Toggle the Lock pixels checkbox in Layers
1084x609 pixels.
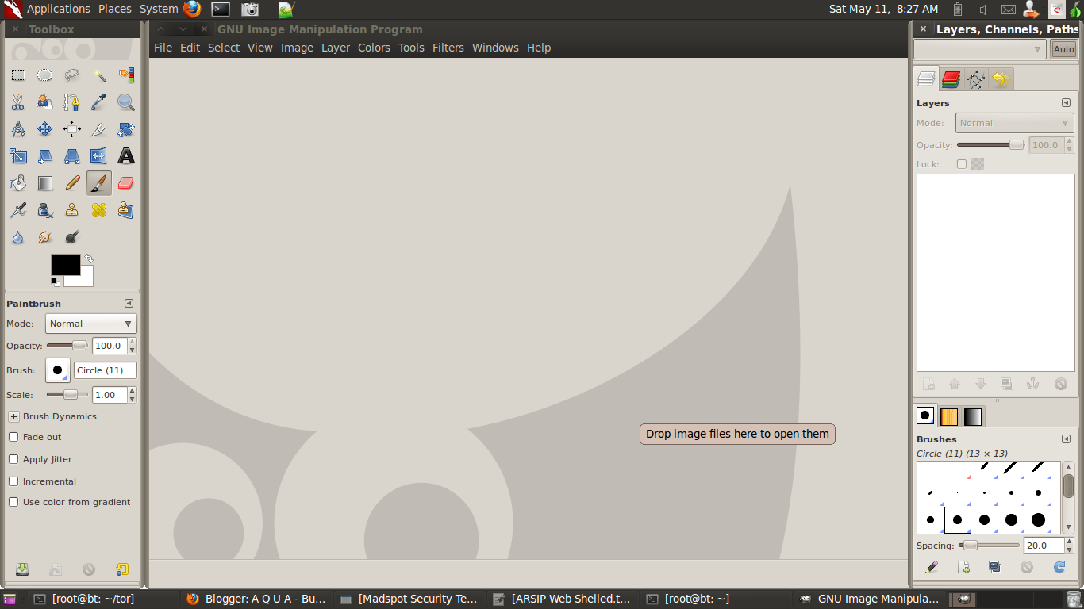coord(962,164)
